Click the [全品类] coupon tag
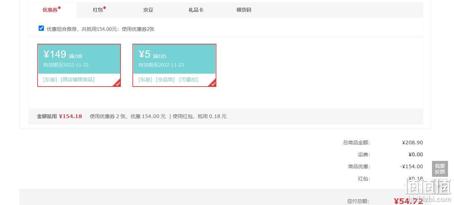Image resolution: width=454 pixels, height=205 pixels. point(165,80)
